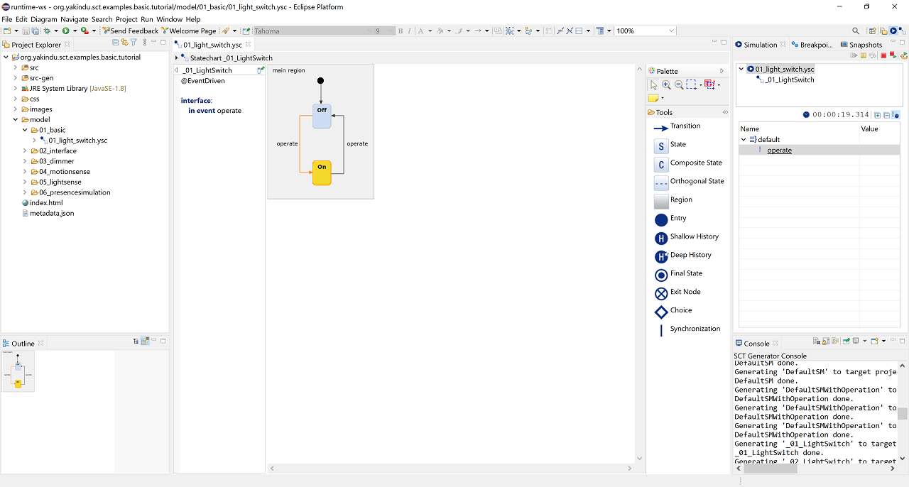Expand the 03_dimmer folder
This screenshot has width=909, height=487.
click(x=25, y=161)
